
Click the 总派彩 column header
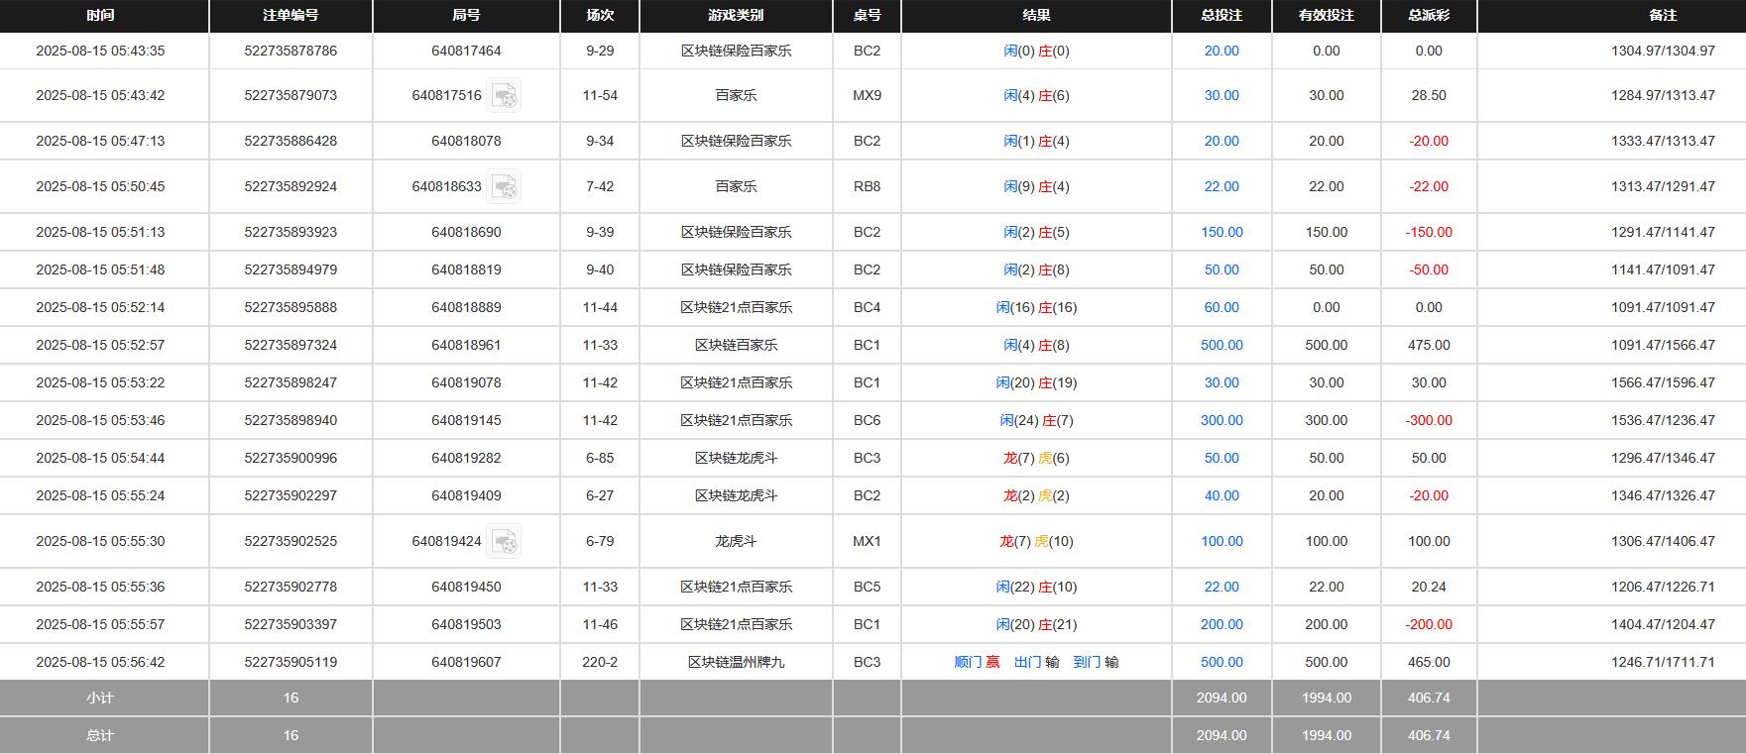[x=1429, y=15]
